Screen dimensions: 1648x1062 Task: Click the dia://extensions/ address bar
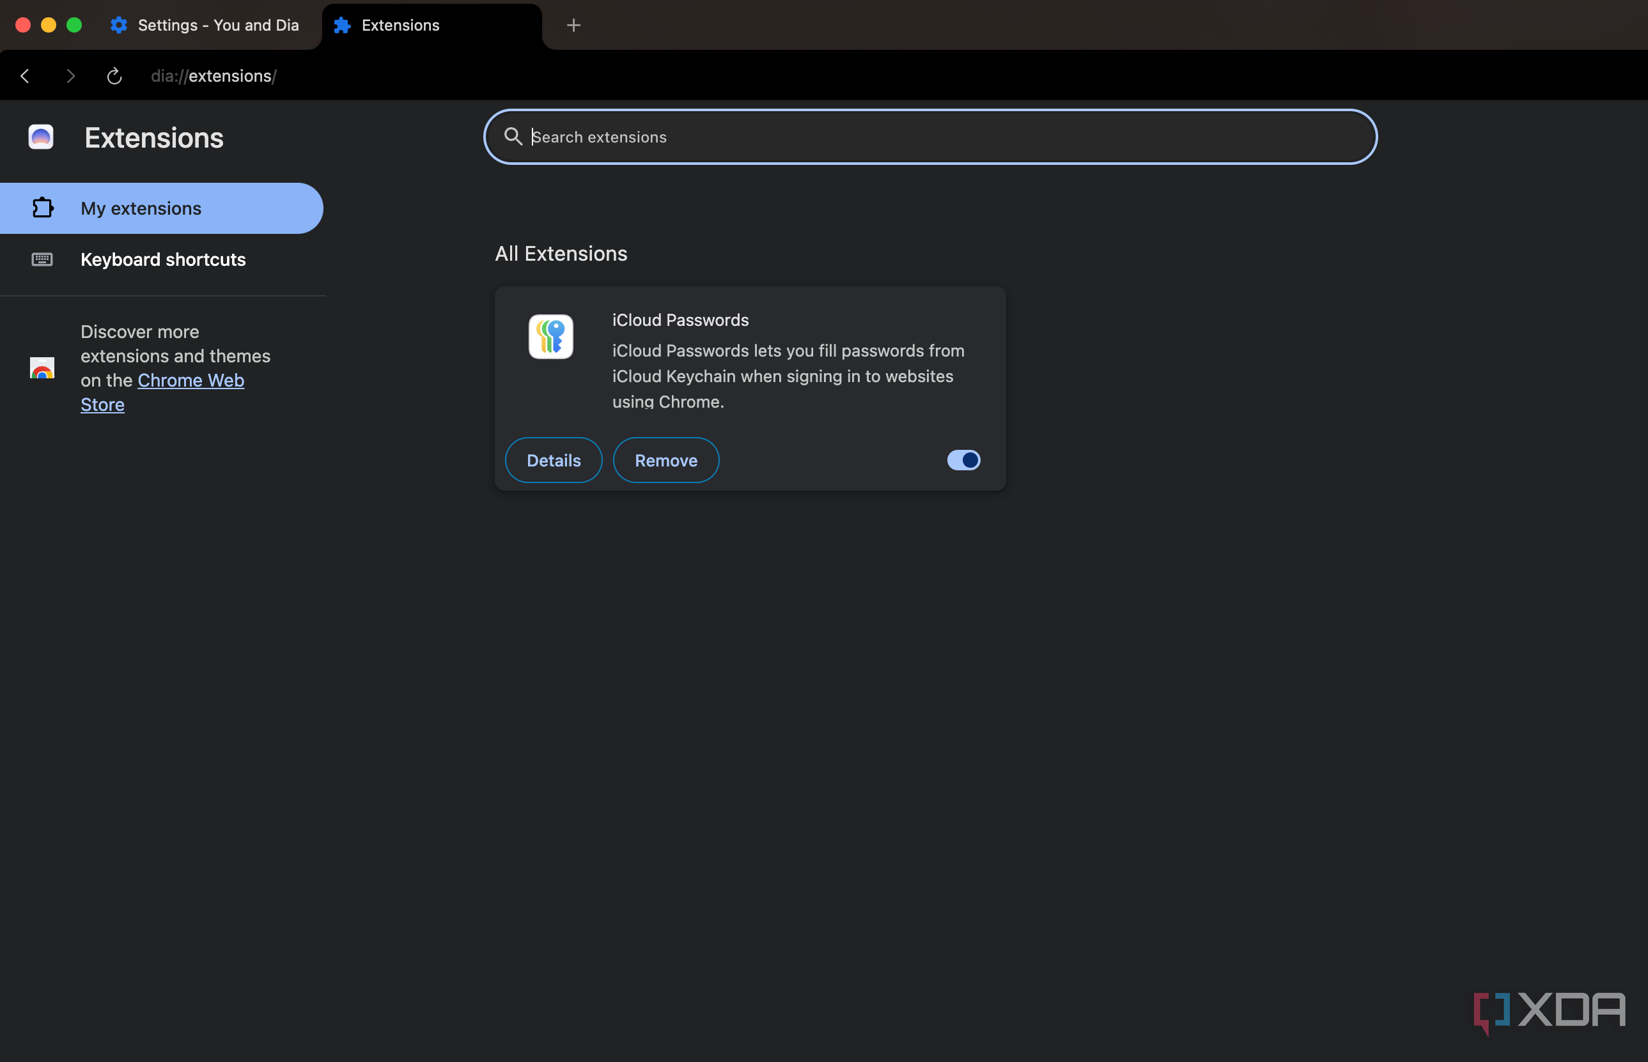(214, 76)
